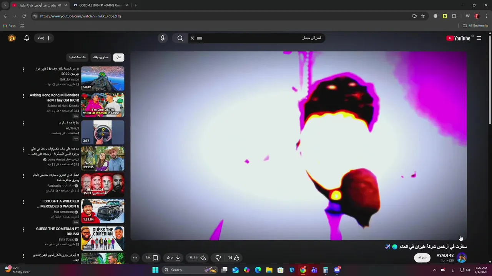Bookmark this page with star icon

point(423,16)
